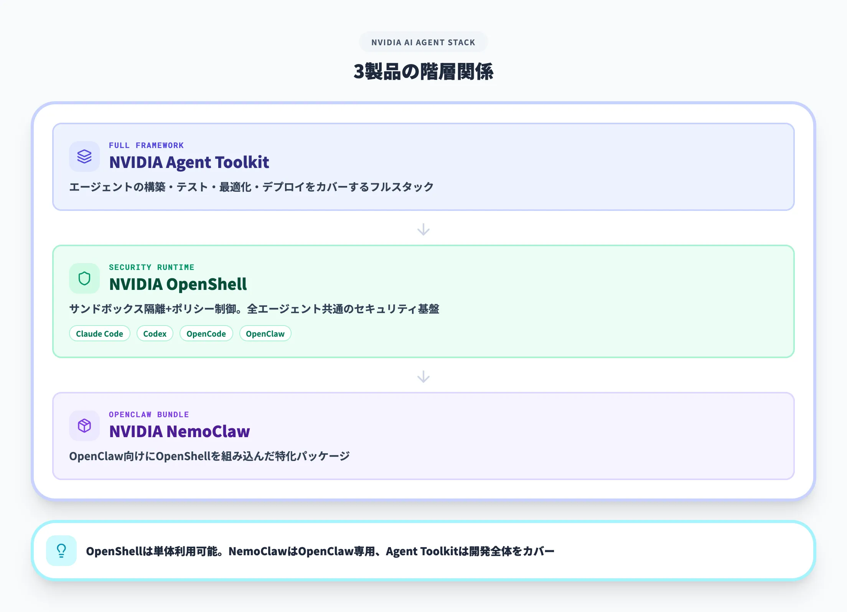Toggle the Claude Code tag in OpenShell
Image resolution: width=847 pixels, height=612 pixels.
[x=99, y=333]
